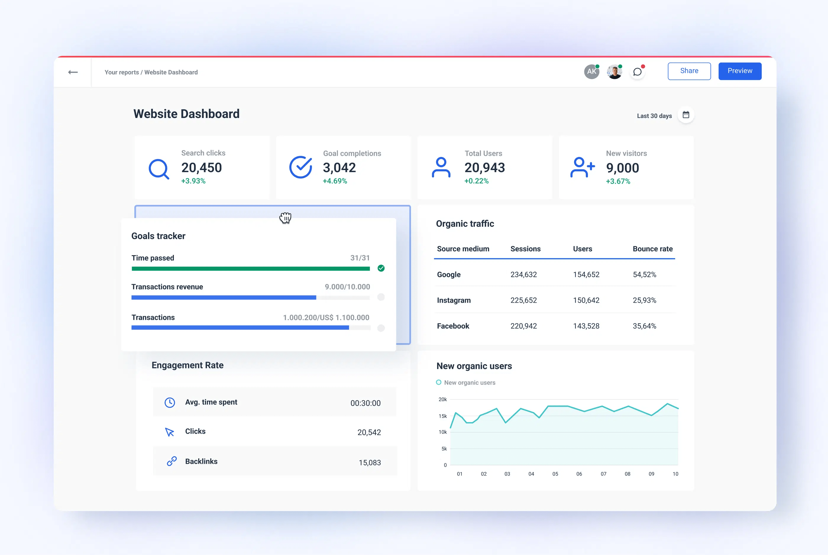Screen dimensions: 828x555
Task: Click the back arrow icon
Action: [x=72, y=72]
